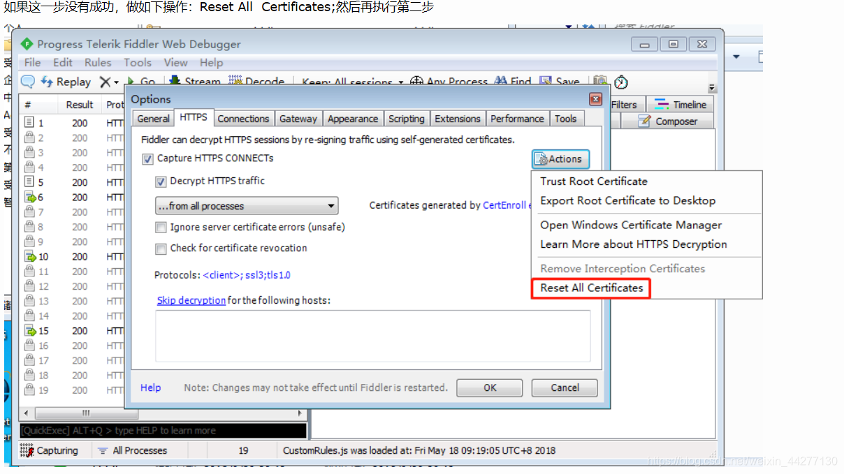The width and height of the screenshot is (844, 474).
Task: Click the Actions button
Action: point(560,159)
